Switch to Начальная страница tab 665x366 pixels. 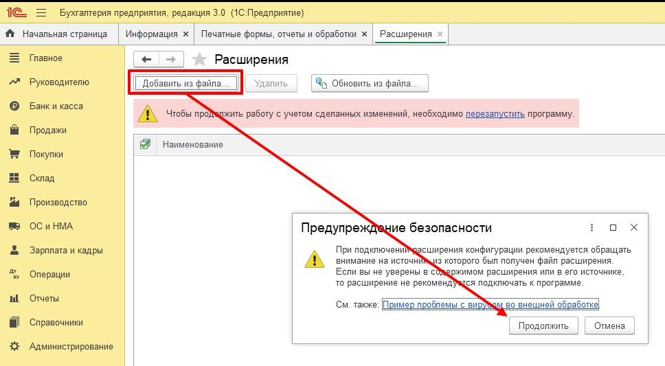[x=59, y=34]
